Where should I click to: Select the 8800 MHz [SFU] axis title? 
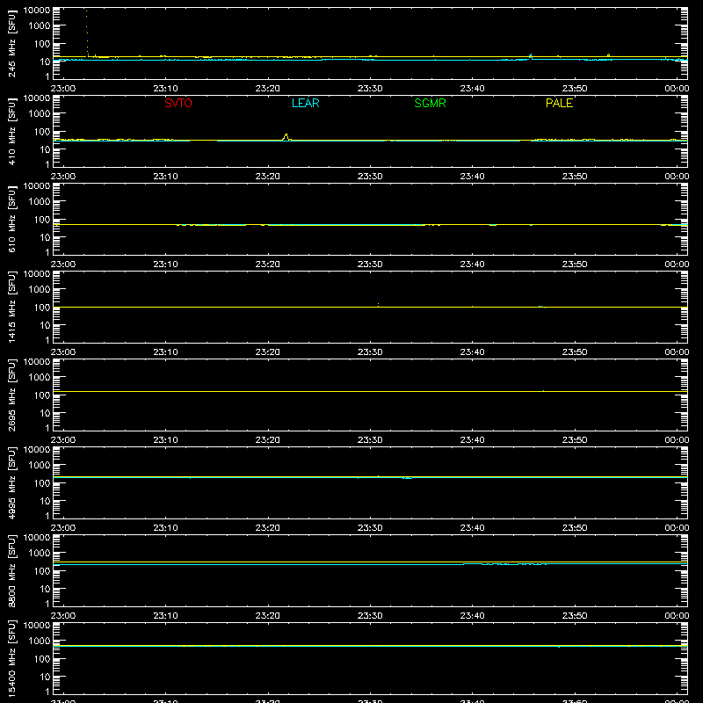[x=11, y=570]
